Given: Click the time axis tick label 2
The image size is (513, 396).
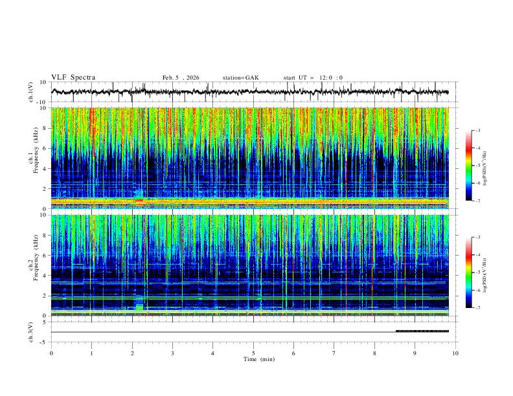Looking at the screenshot, I should [132, 353].
